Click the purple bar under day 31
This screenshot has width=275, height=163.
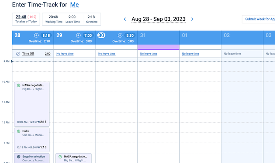click(158, 47)
